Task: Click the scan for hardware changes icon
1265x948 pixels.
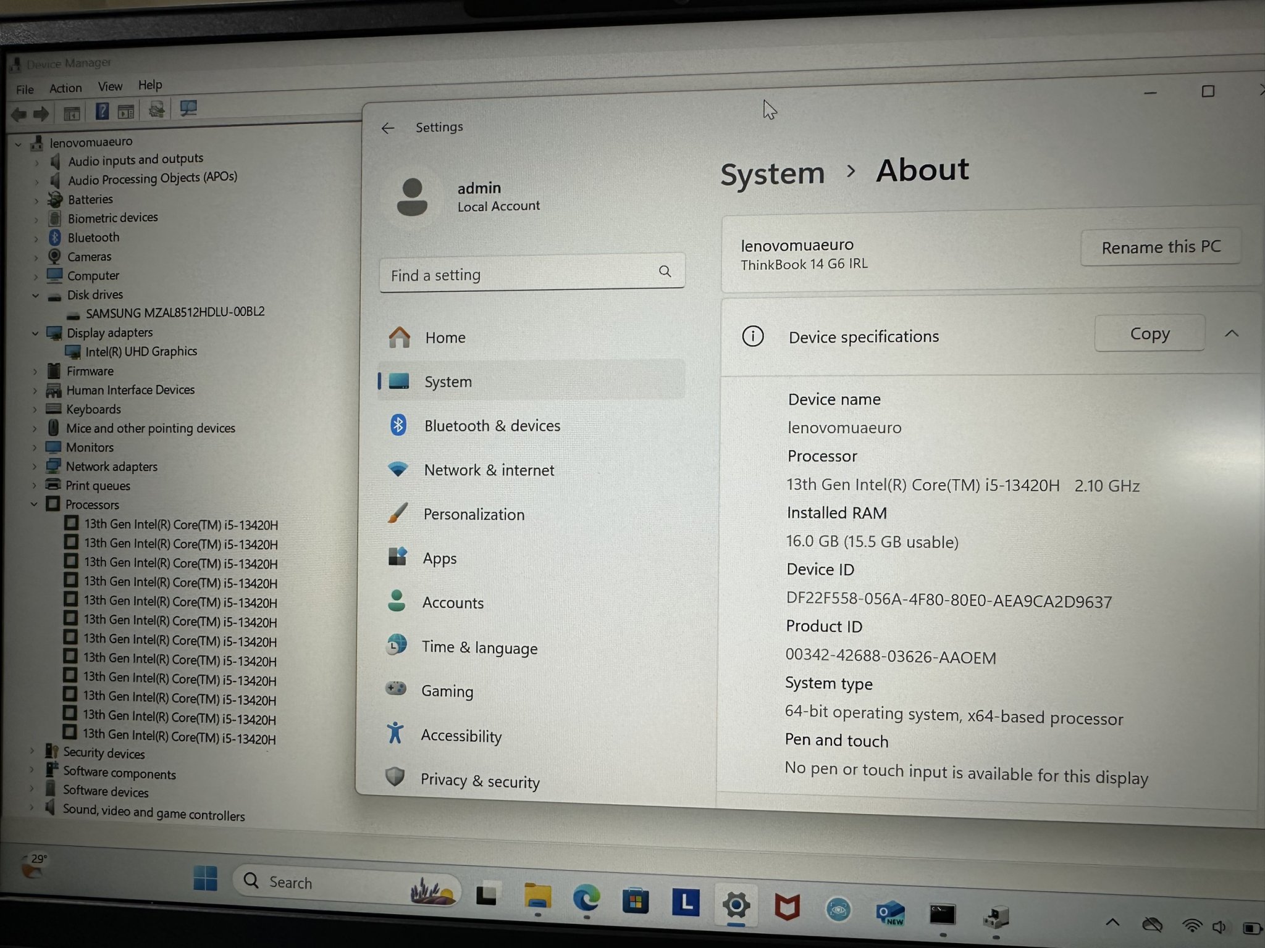Action: point(188,109)
